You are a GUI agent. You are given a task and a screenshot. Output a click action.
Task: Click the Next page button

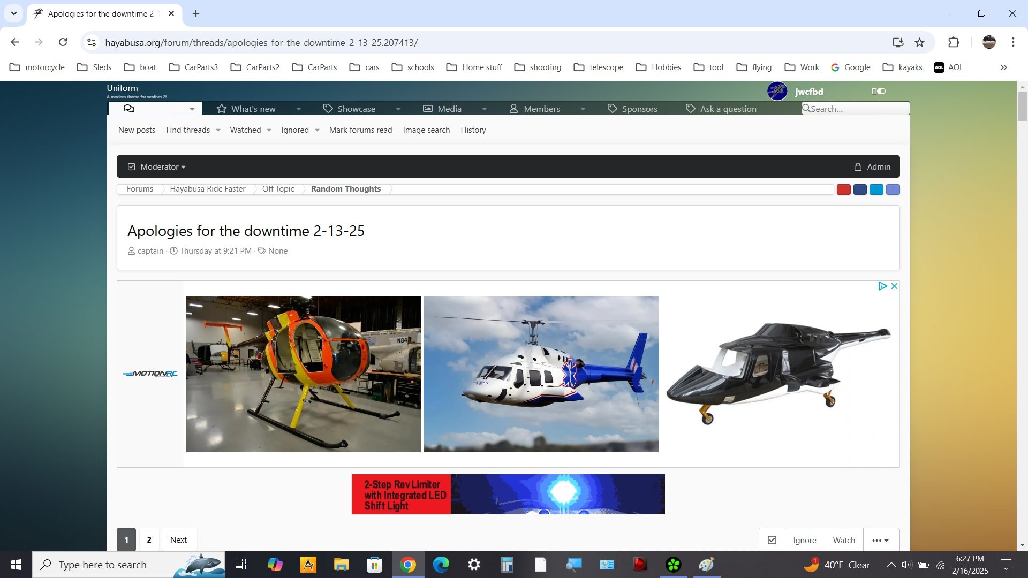[x=178, y=539]
